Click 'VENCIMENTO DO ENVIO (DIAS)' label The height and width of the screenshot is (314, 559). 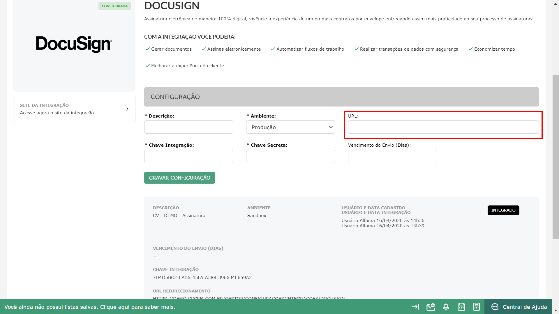[188, 248]
